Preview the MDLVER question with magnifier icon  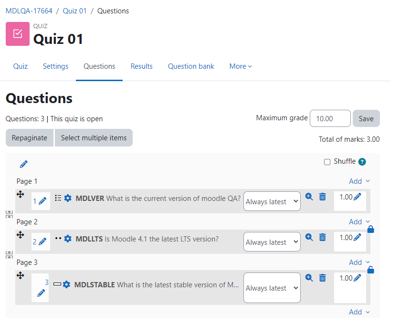pyautogui.click(x=309, y=197)
